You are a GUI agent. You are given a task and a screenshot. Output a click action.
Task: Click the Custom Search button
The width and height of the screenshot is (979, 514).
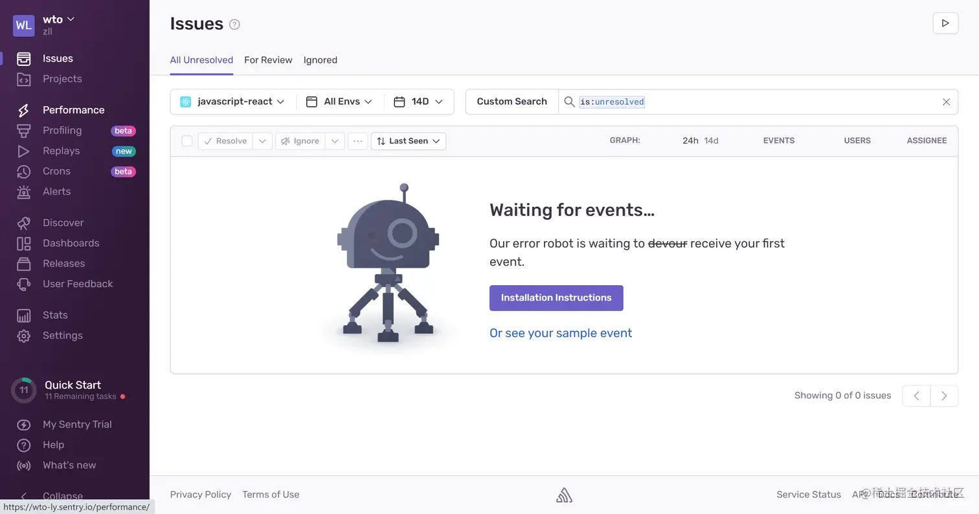(x=512, y=102)
